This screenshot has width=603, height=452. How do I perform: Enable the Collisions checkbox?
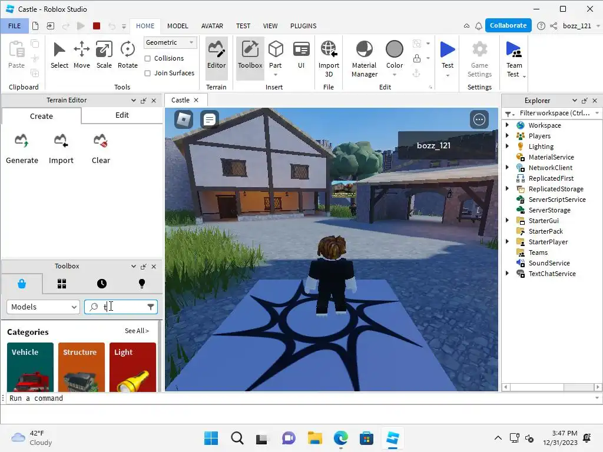click(x=147, y=58)
